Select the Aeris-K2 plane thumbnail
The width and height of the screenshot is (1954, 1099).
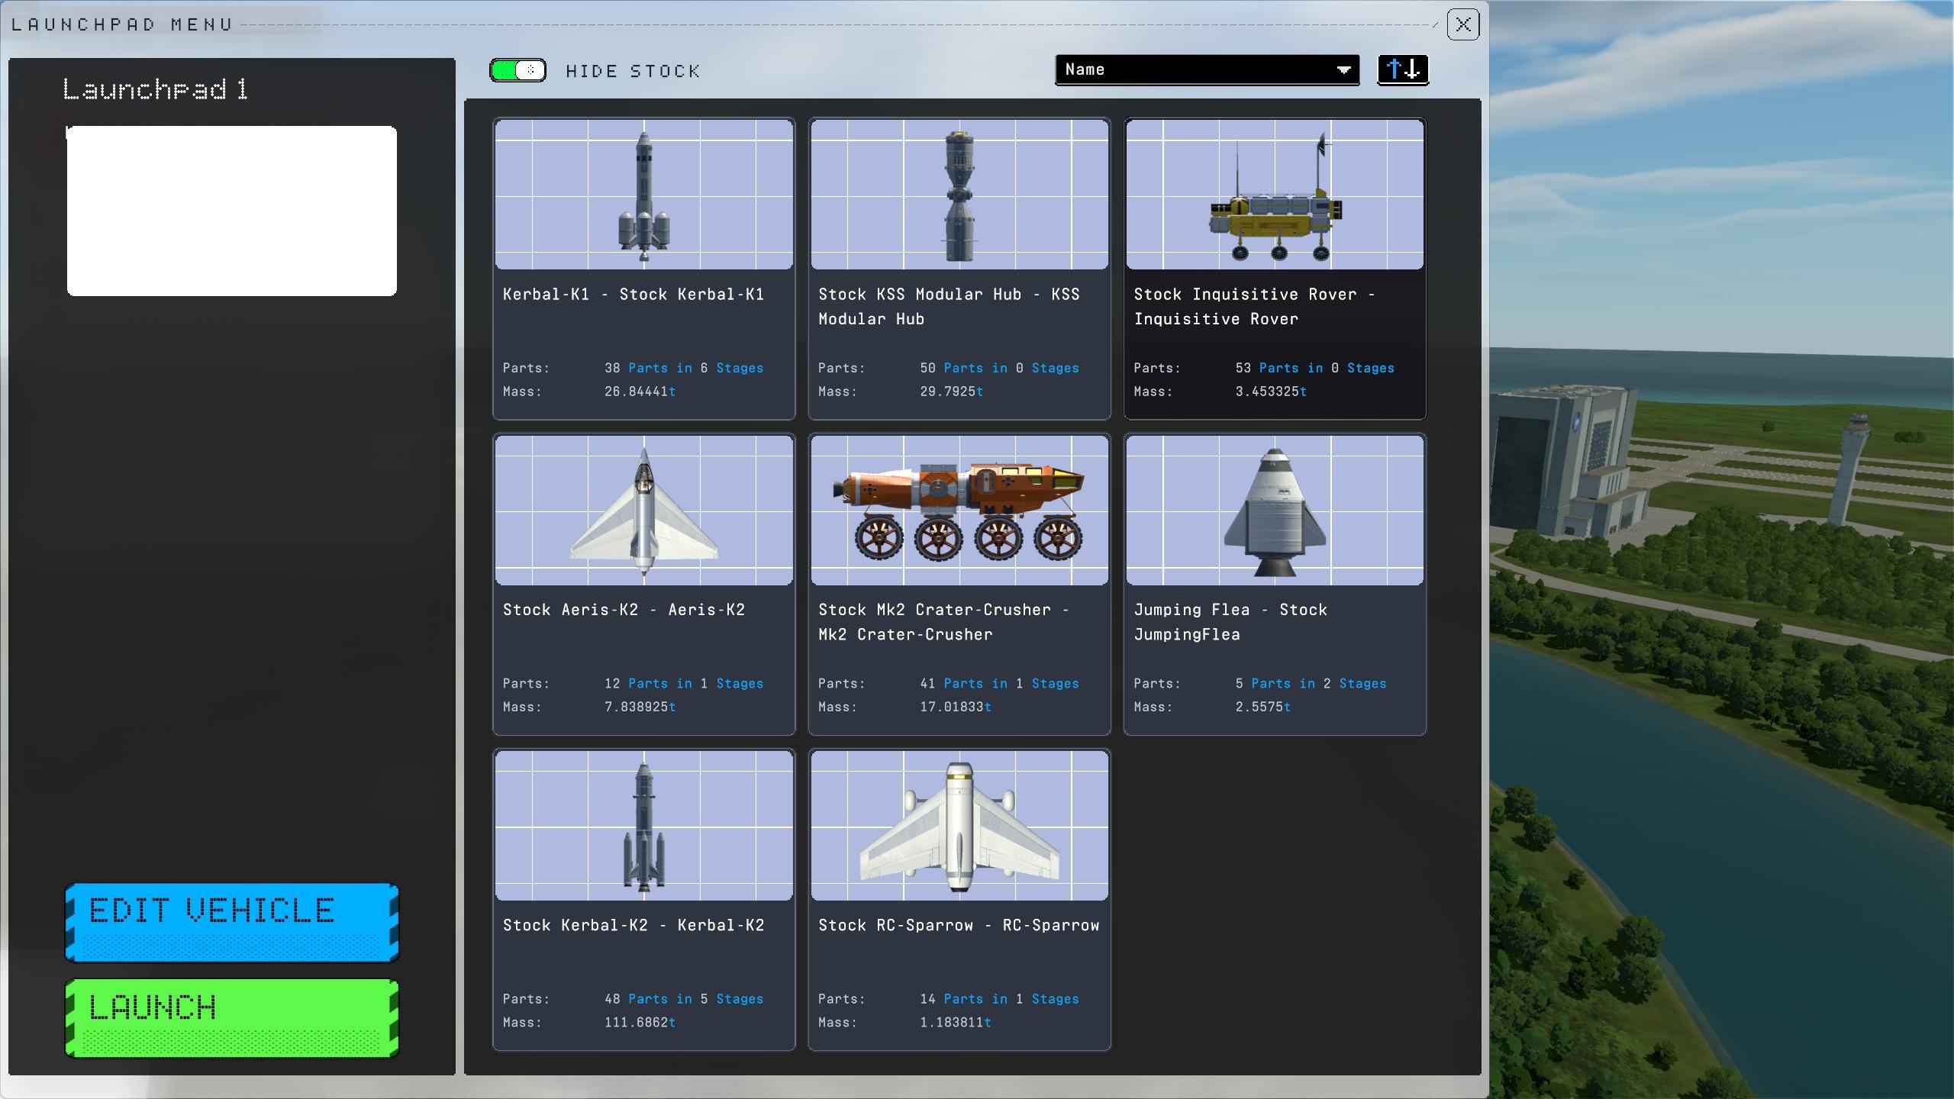(x=643, y=510)
